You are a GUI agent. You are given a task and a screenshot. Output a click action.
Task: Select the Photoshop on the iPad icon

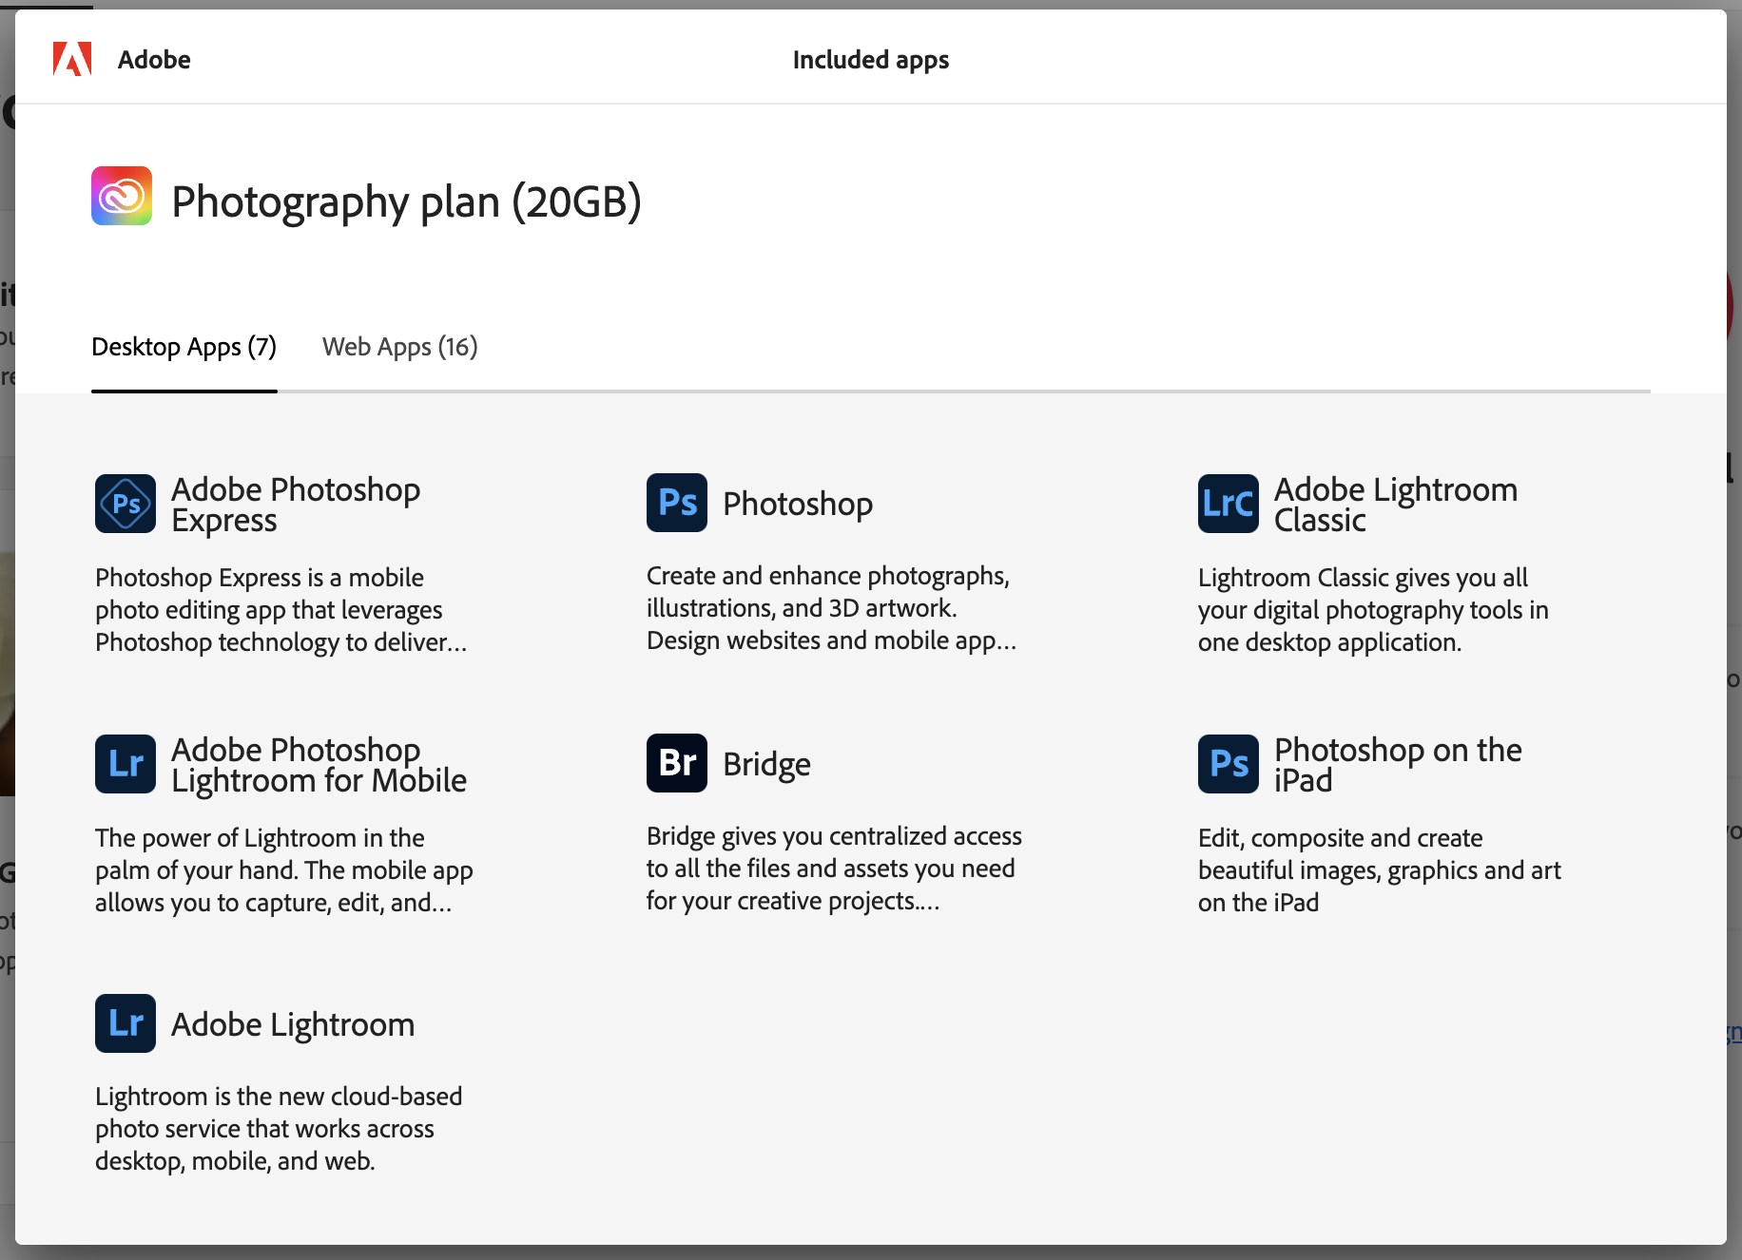tap(1228, 764)
